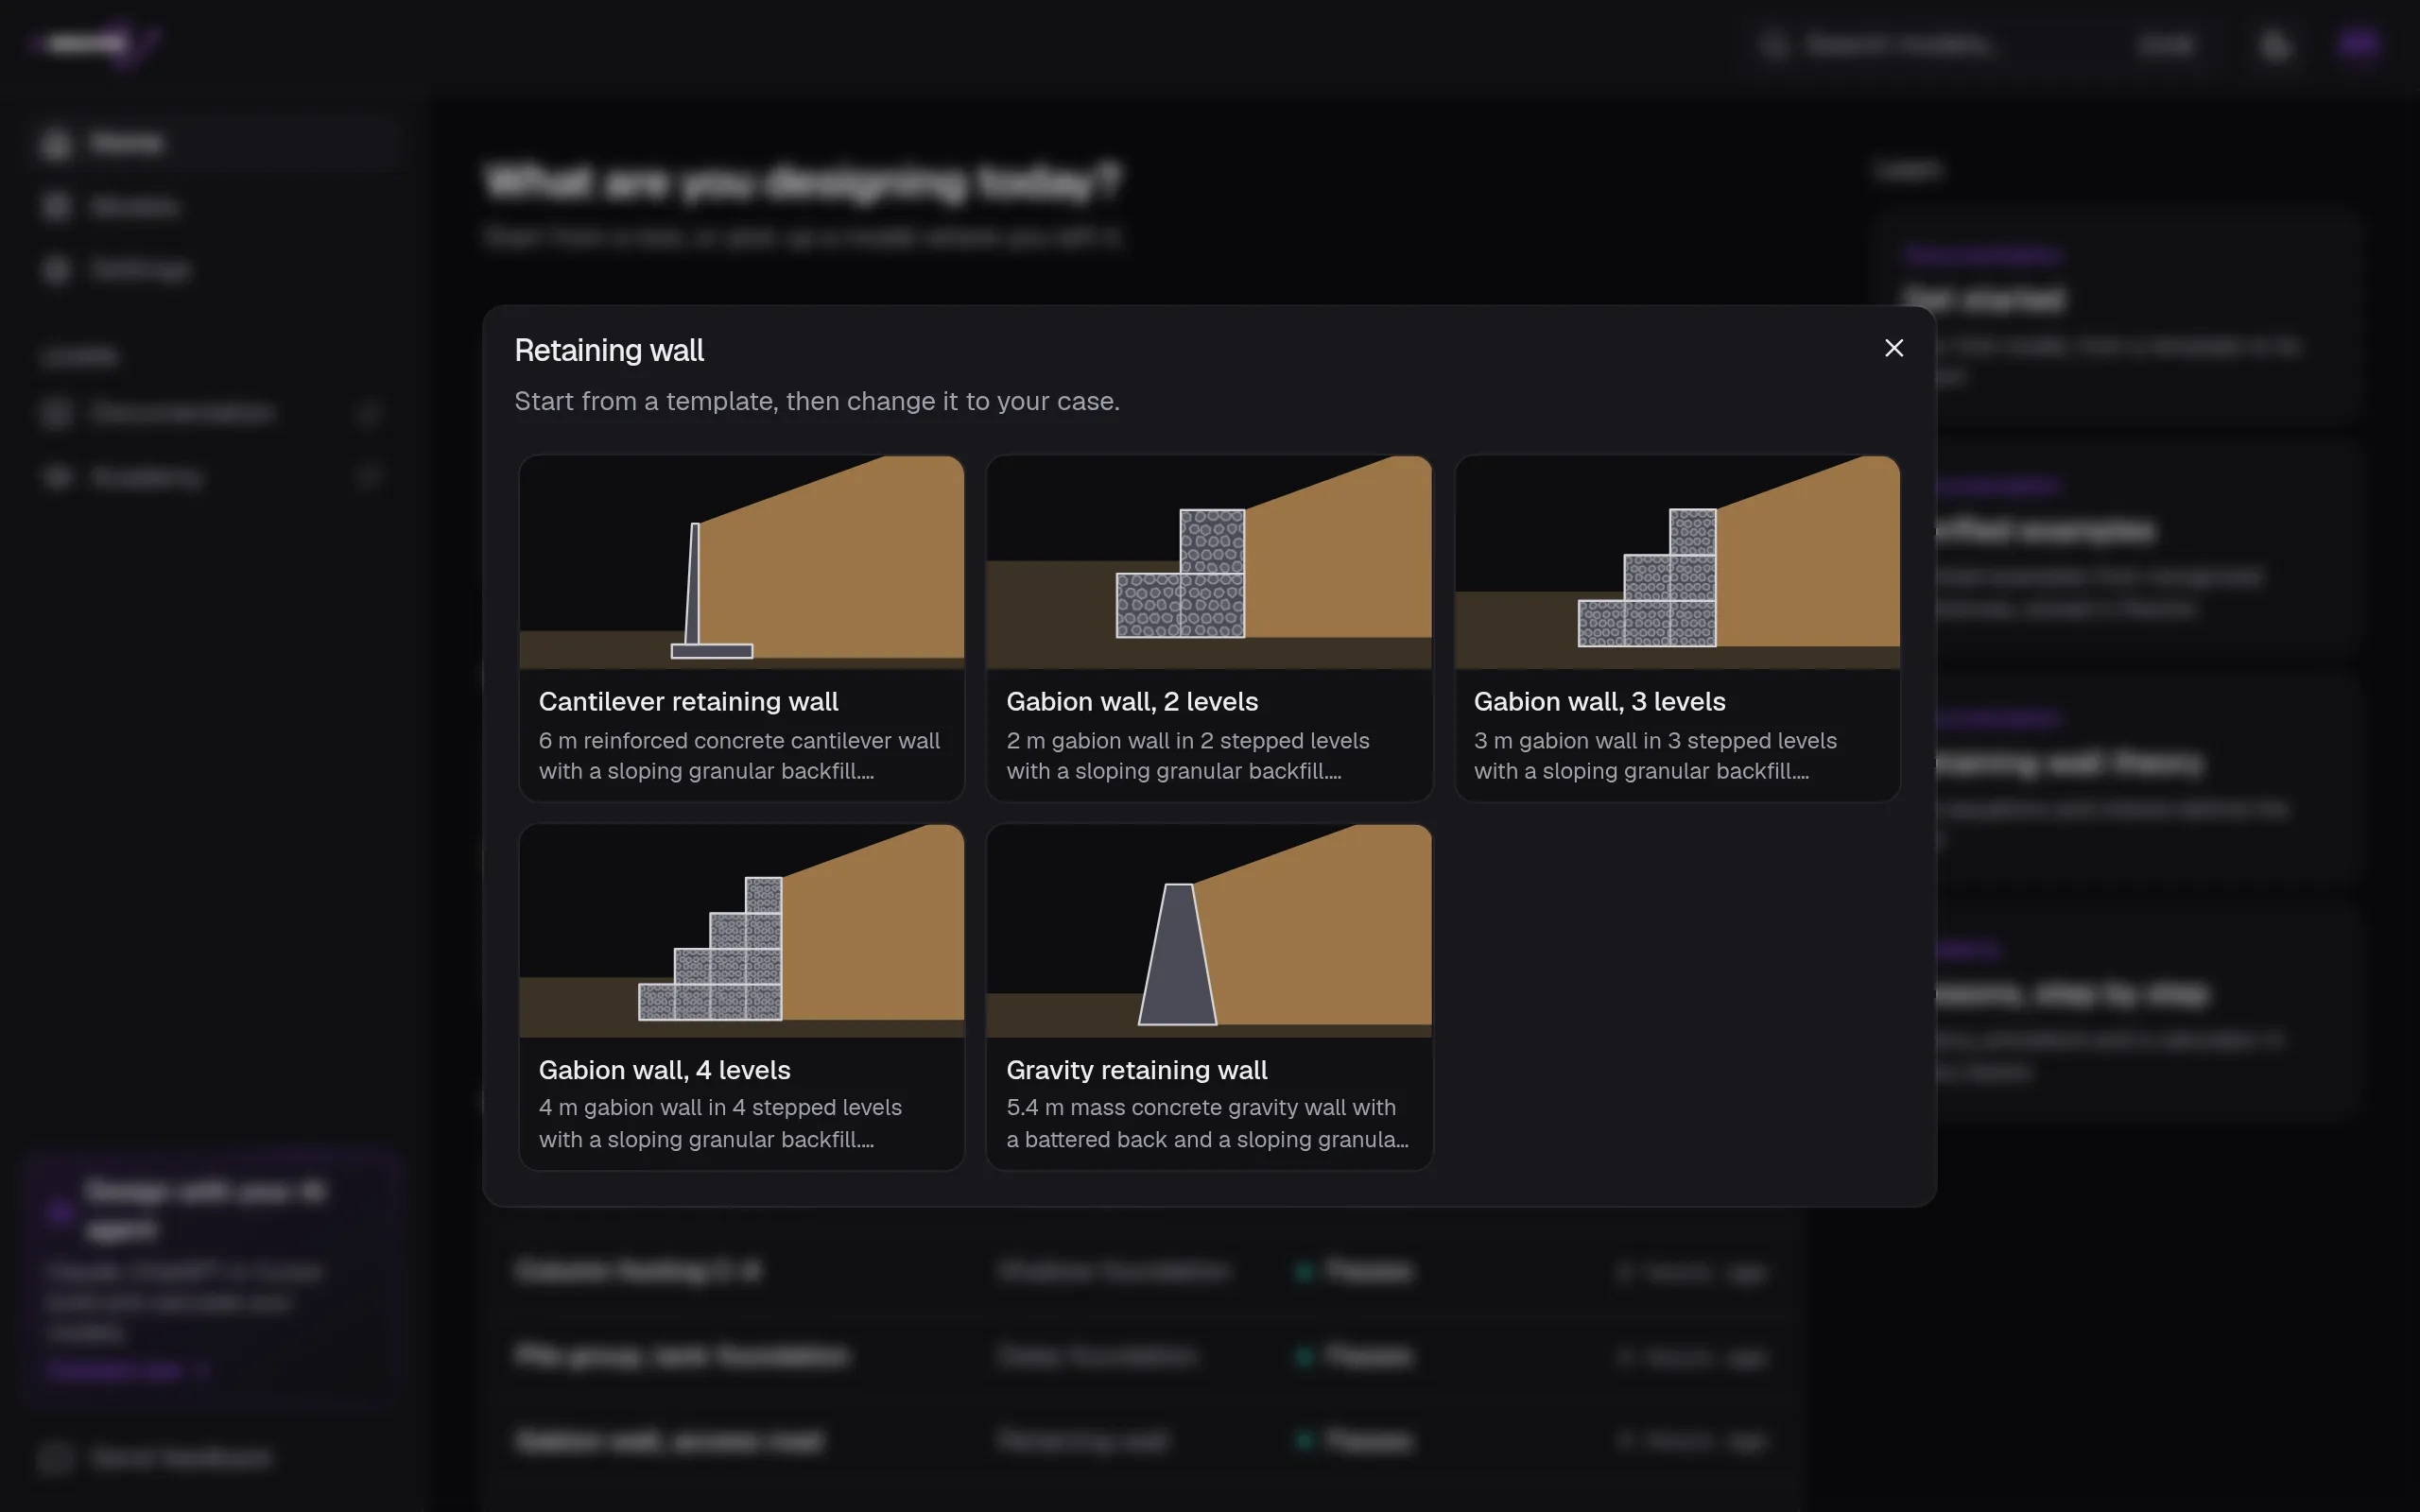2420x1512 pixels.
Task: Choose the Gabion wall, 2 levels diagram
Action: coord(1209,562)
